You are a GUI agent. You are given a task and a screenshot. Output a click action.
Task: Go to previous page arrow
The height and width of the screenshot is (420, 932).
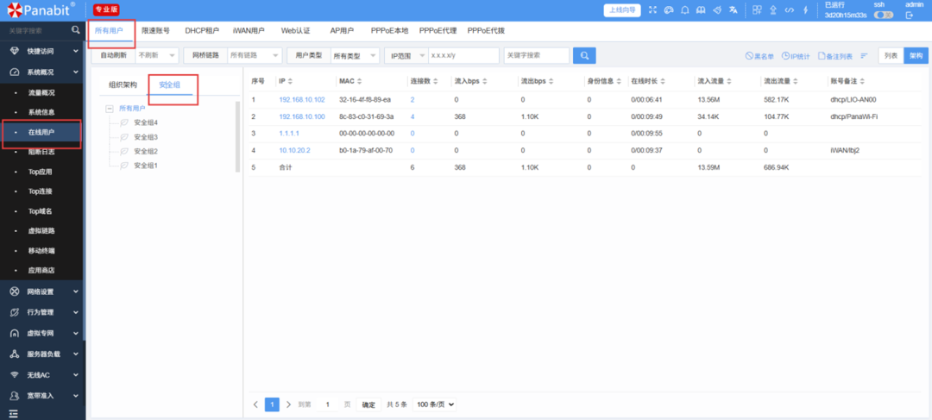click(255, 404)
